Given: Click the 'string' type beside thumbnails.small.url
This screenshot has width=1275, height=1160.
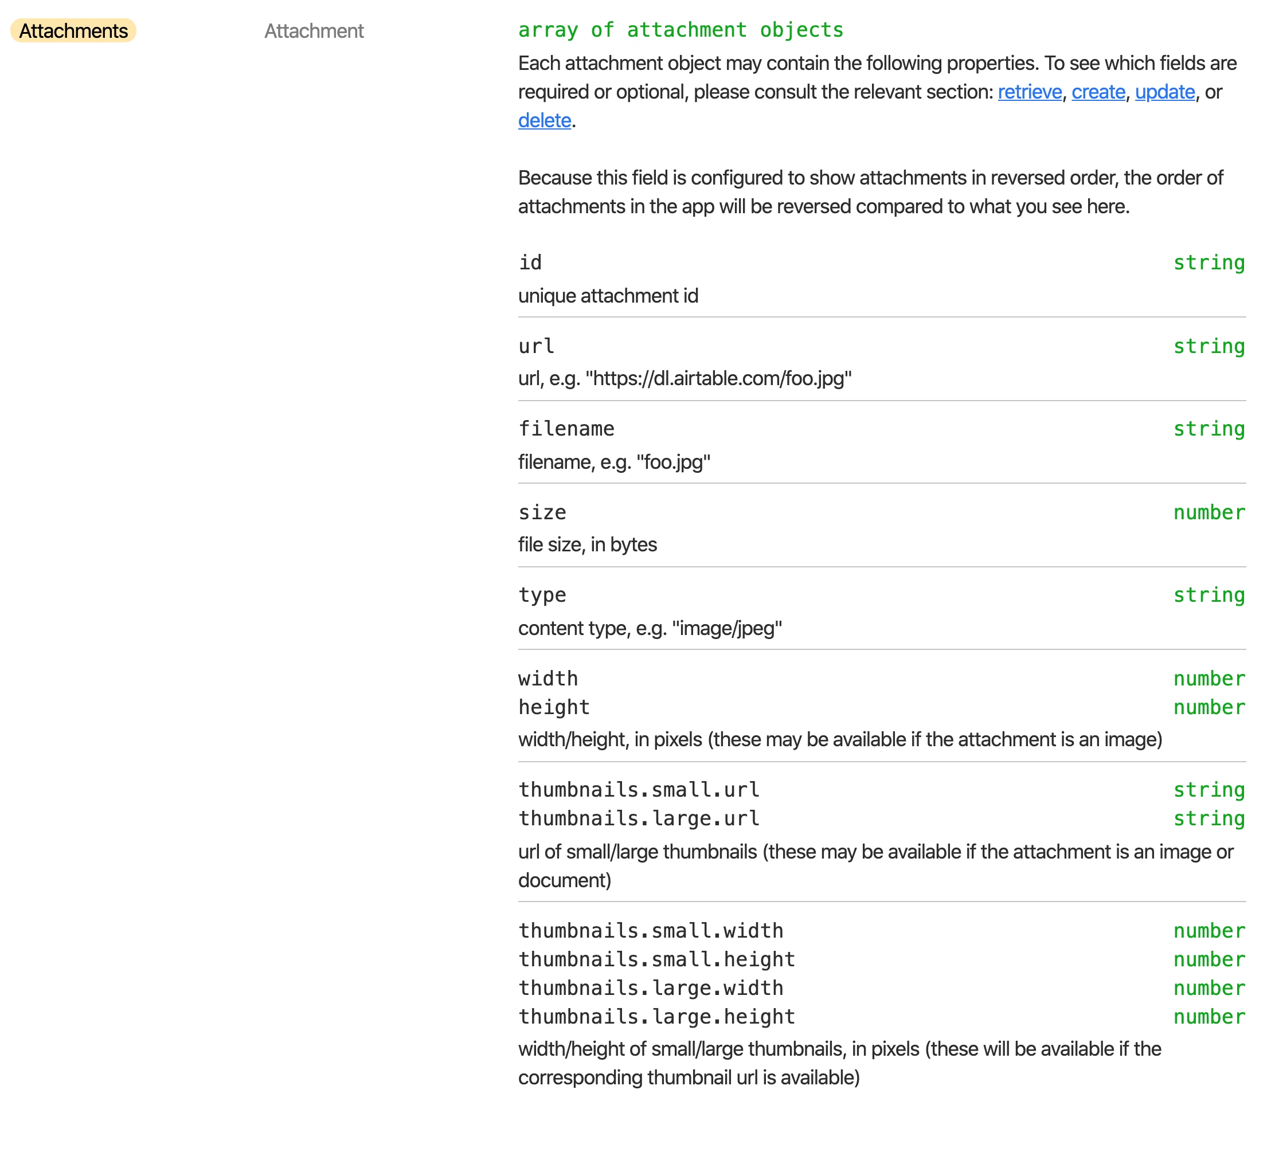Looking at the screenshot, I should [1209, 790].
